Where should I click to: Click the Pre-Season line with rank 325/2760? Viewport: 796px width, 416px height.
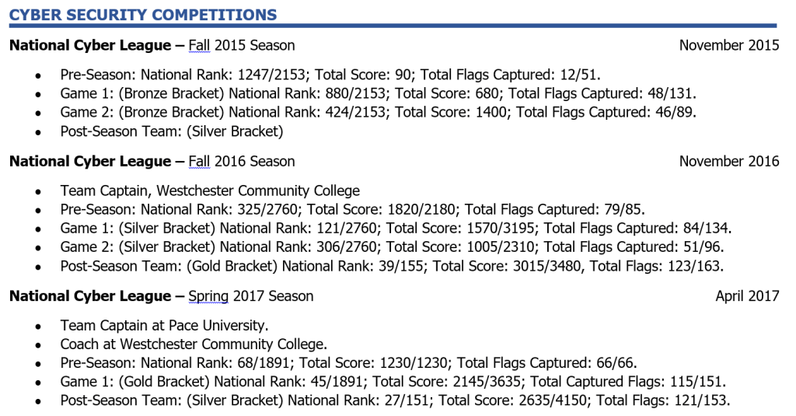pyautogui.click(x=352, y=209)
